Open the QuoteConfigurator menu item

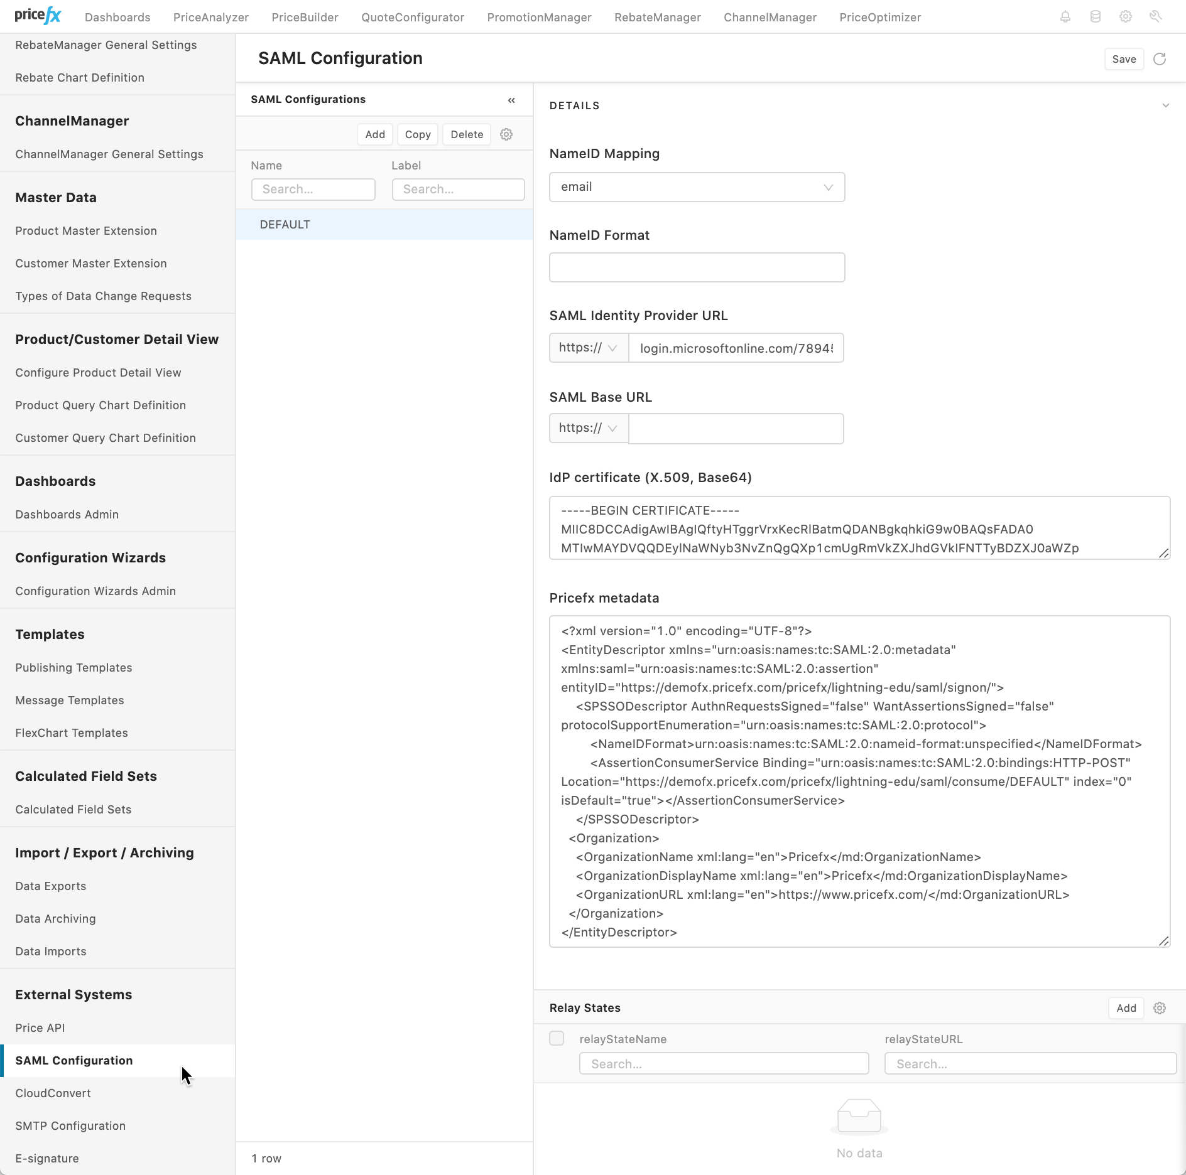point(412,17)
